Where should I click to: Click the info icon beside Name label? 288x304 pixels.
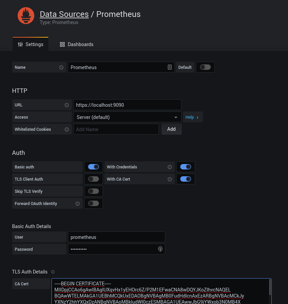click(61, 67)
